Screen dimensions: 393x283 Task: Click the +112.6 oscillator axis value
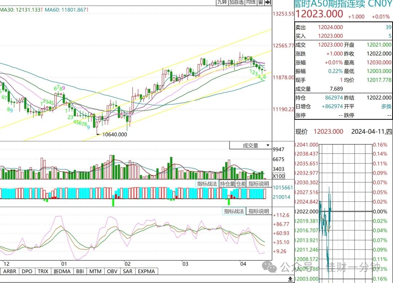point(281,215)
